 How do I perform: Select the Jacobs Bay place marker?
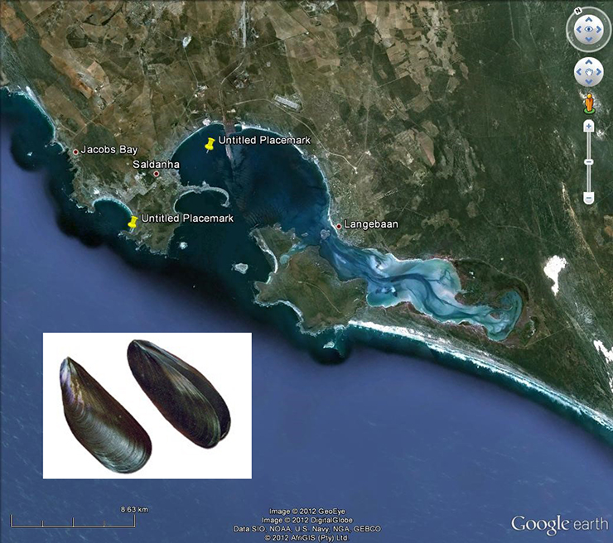[75, 151]
